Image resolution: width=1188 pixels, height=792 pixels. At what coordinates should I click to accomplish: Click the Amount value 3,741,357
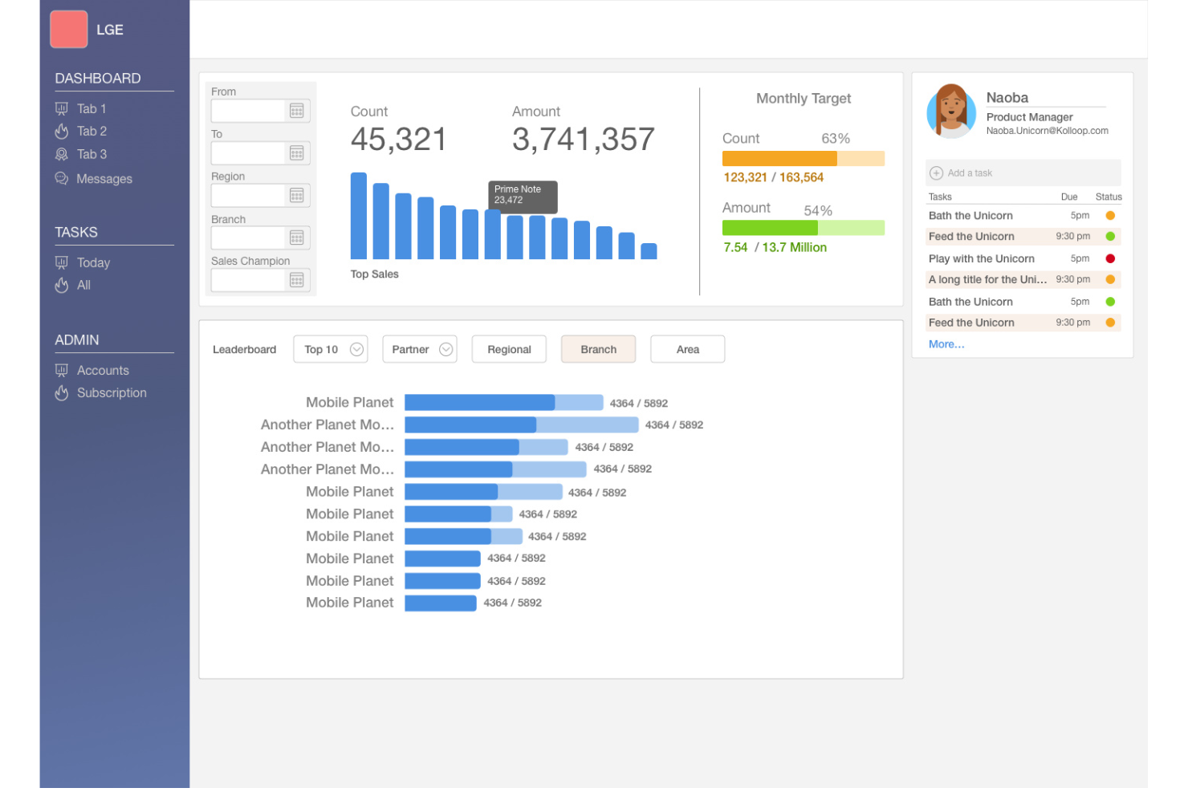pos(584,140)
